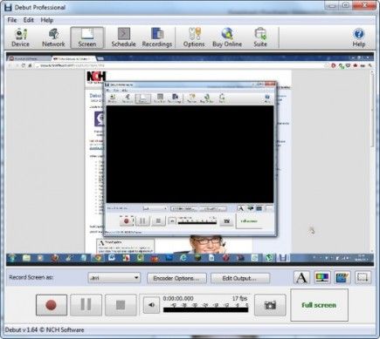Image resolution: width=380 pixels, height=339 pixels.
Task: Open the Recordings list
Action: (157, 37)
